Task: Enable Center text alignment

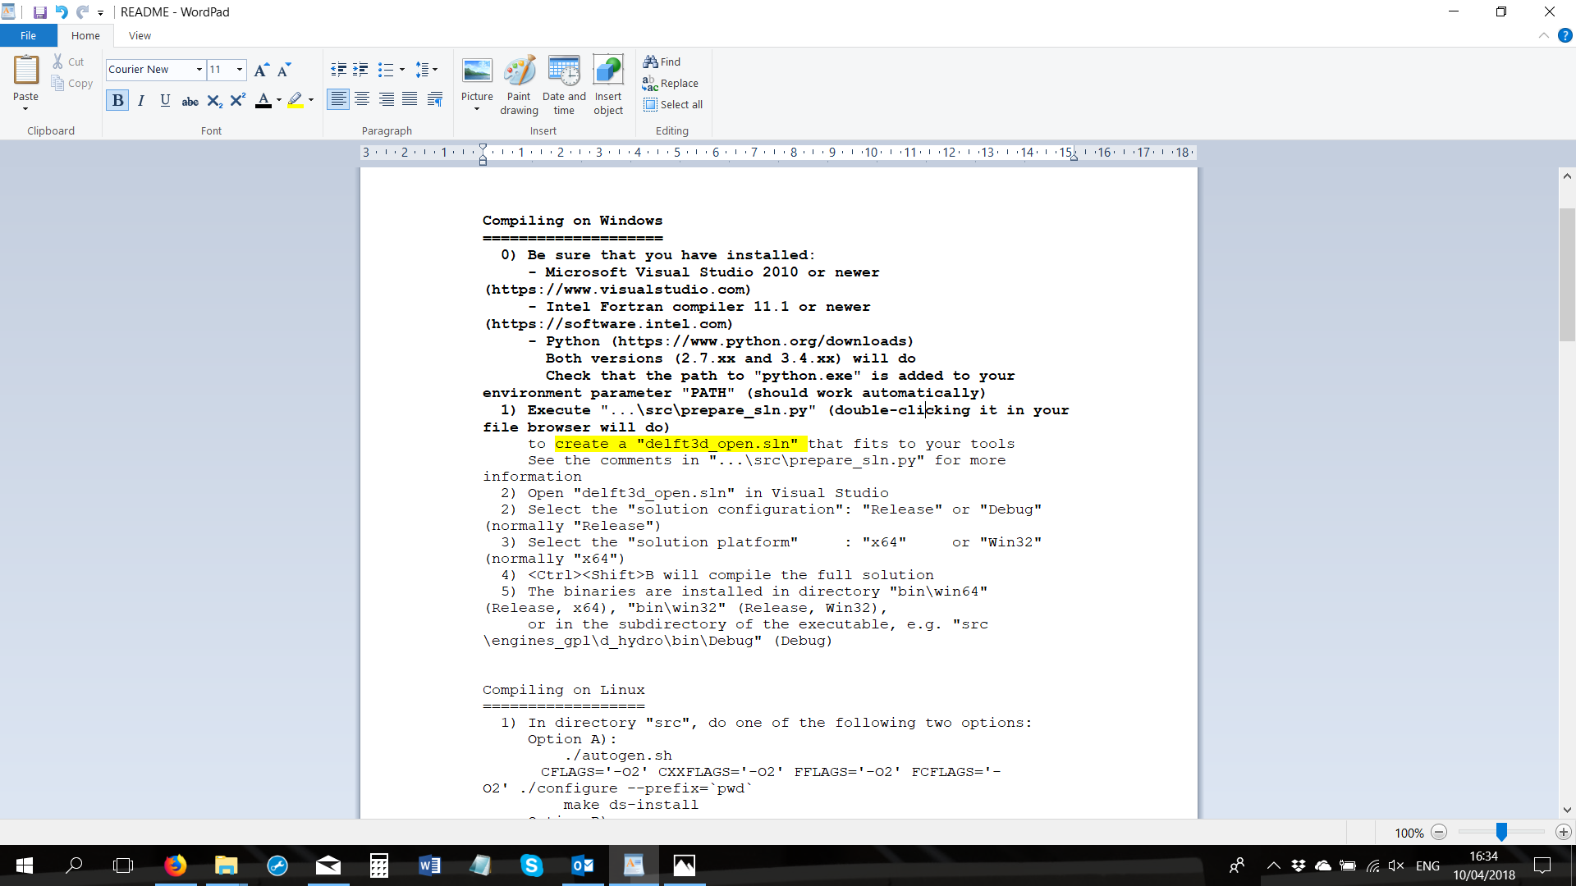Action: pos(362,99)
